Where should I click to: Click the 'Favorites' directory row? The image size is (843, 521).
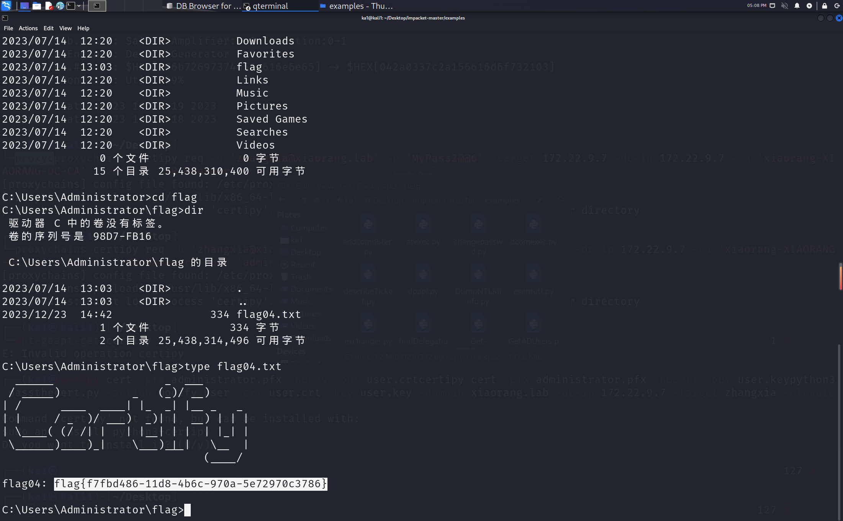pyautogui.click(x=148, y=54)
